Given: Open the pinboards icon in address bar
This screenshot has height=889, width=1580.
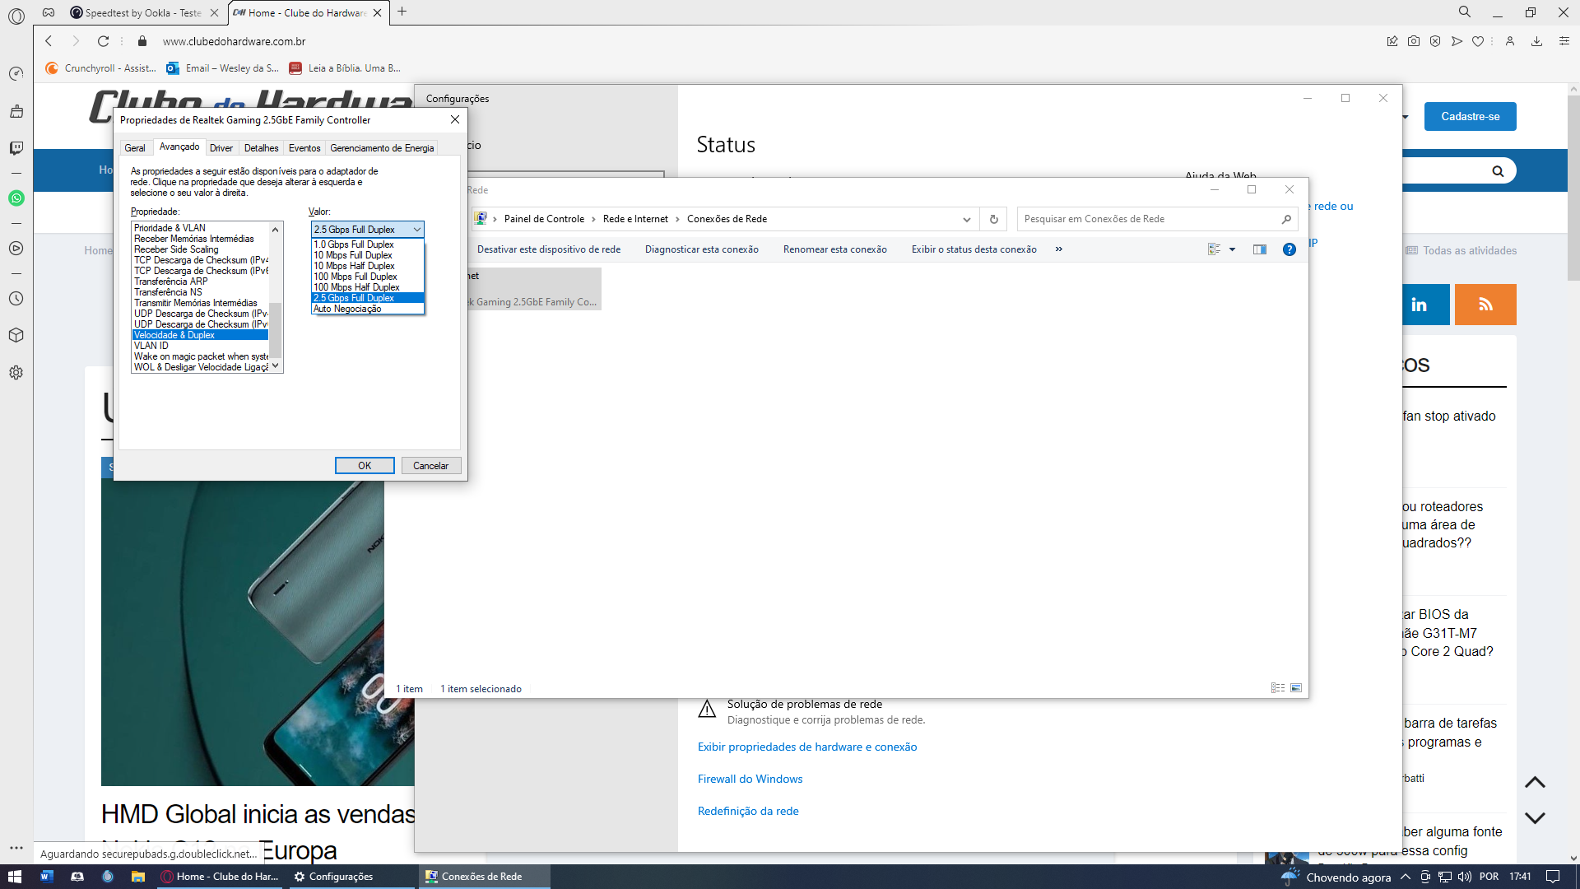Looking at the screenshot, I should (1392, 41).
